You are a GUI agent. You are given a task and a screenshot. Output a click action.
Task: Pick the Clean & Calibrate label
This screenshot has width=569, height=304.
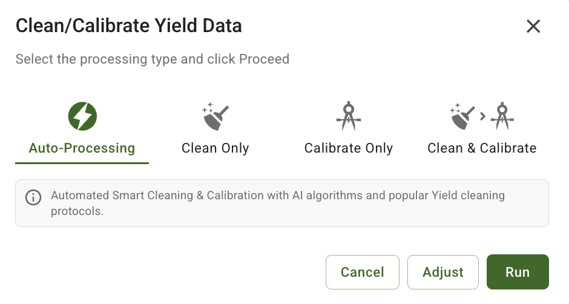pyautogui.click(x=482, y=148)
